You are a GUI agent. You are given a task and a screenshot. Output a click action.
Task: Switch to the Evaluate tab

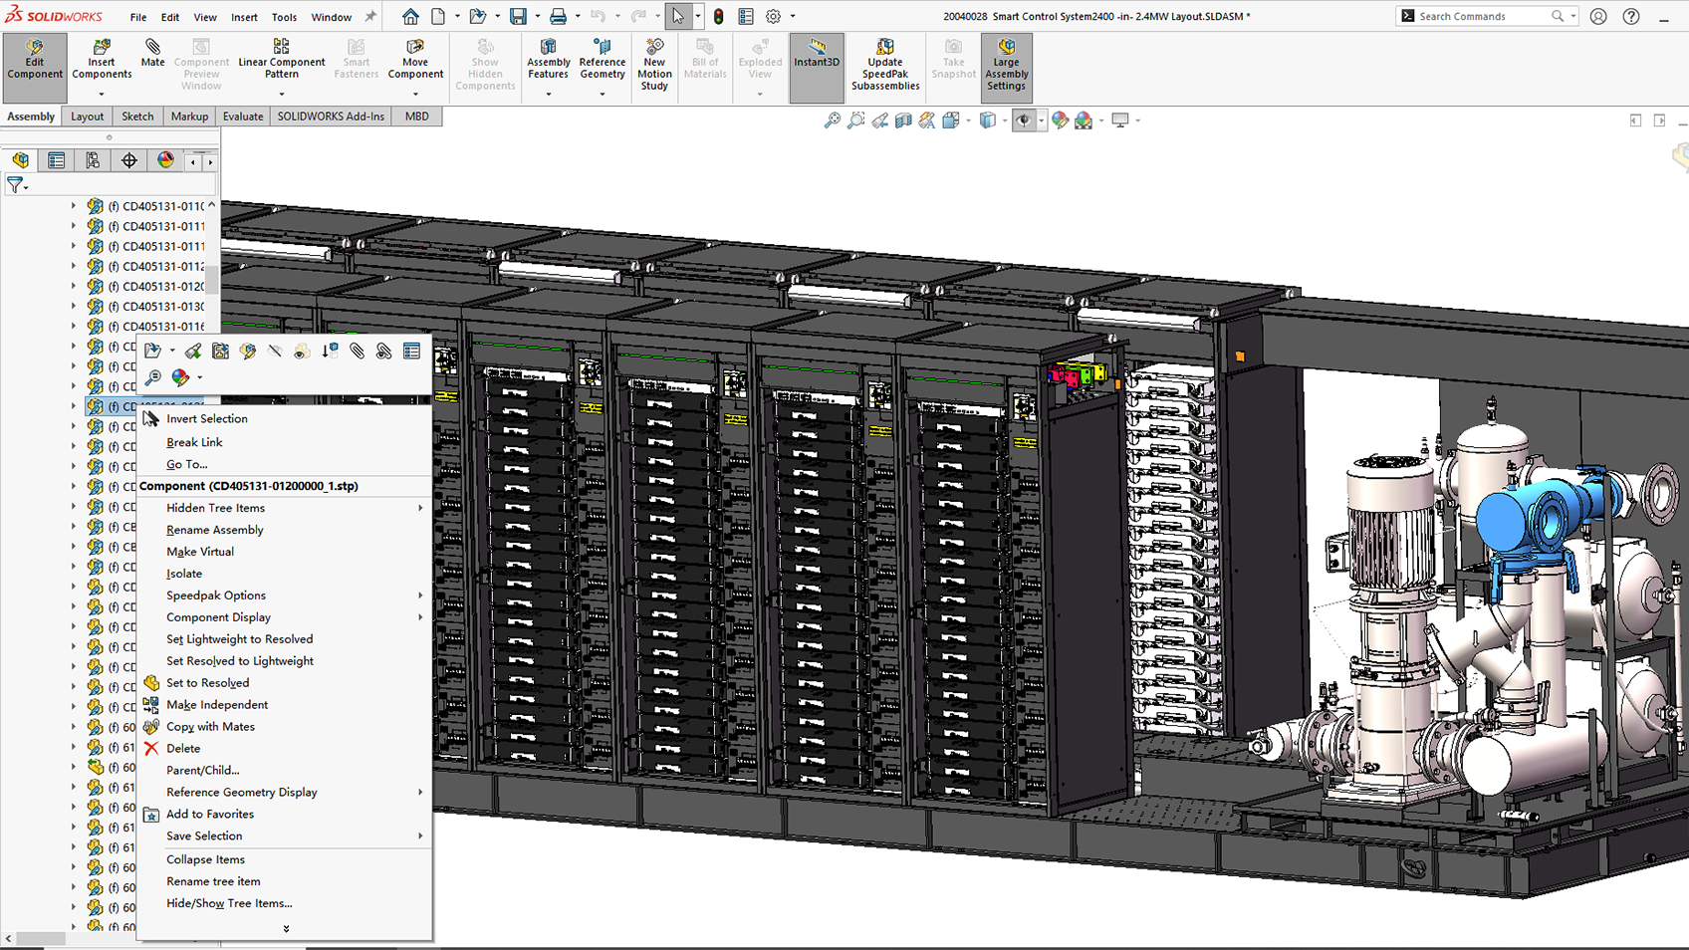tap(243, 117)
